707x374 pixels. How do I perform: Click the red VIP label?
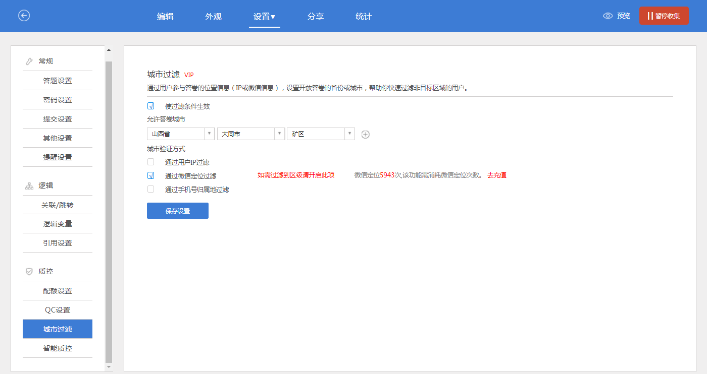pyautogui.click(x=189, y=75)
